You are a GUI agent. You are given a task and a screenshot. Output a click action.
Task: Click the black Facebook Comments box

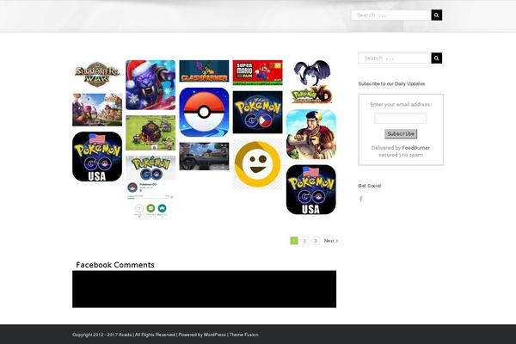point(205,289)
